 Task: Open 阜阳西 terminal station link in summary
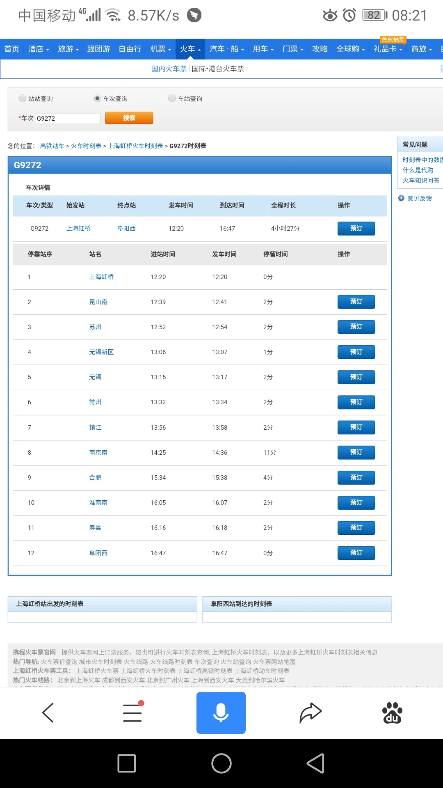coord(126,228)
